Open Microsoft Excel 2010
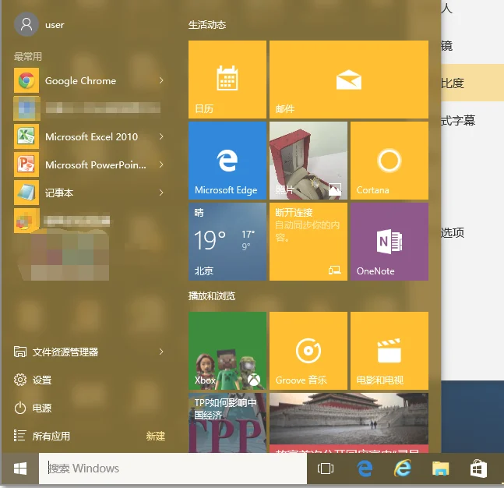Viewport: 504px width, 488px height. [x=89, y=136]
